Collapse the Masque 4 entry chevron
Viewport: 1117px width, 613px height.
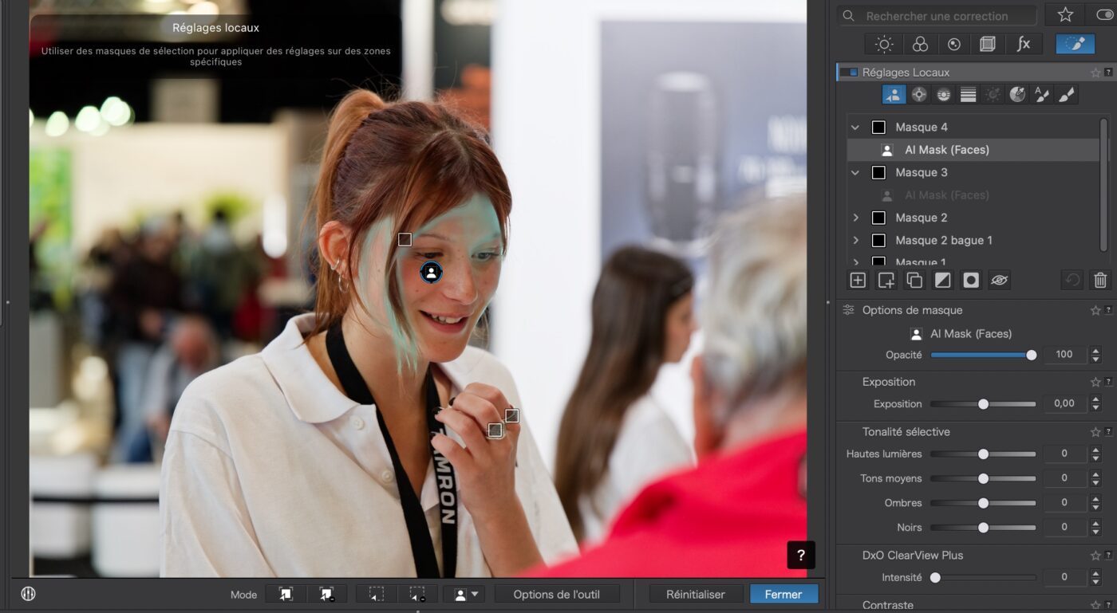(x=855, y=127)
